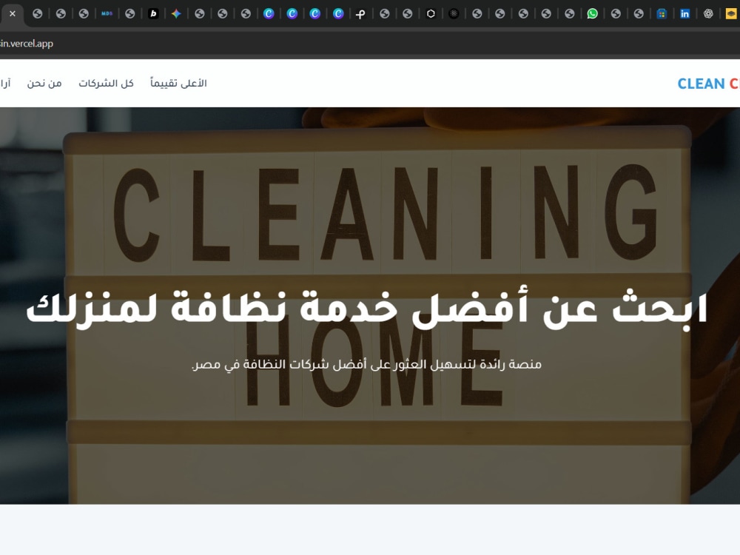Close the active browser tab
740x555 pixels.
(13, 13)
